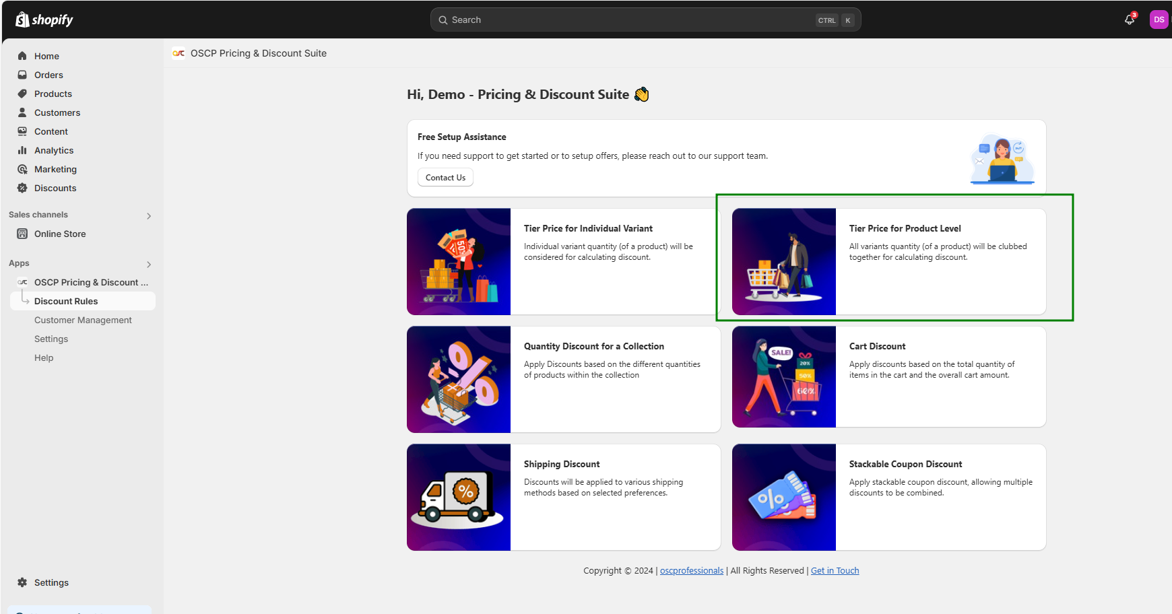The height and width of the screenshot is (614, 1172).
Task: Open the DS account avatar menu
Action: pyautogui.click(x=1159, y=20)
